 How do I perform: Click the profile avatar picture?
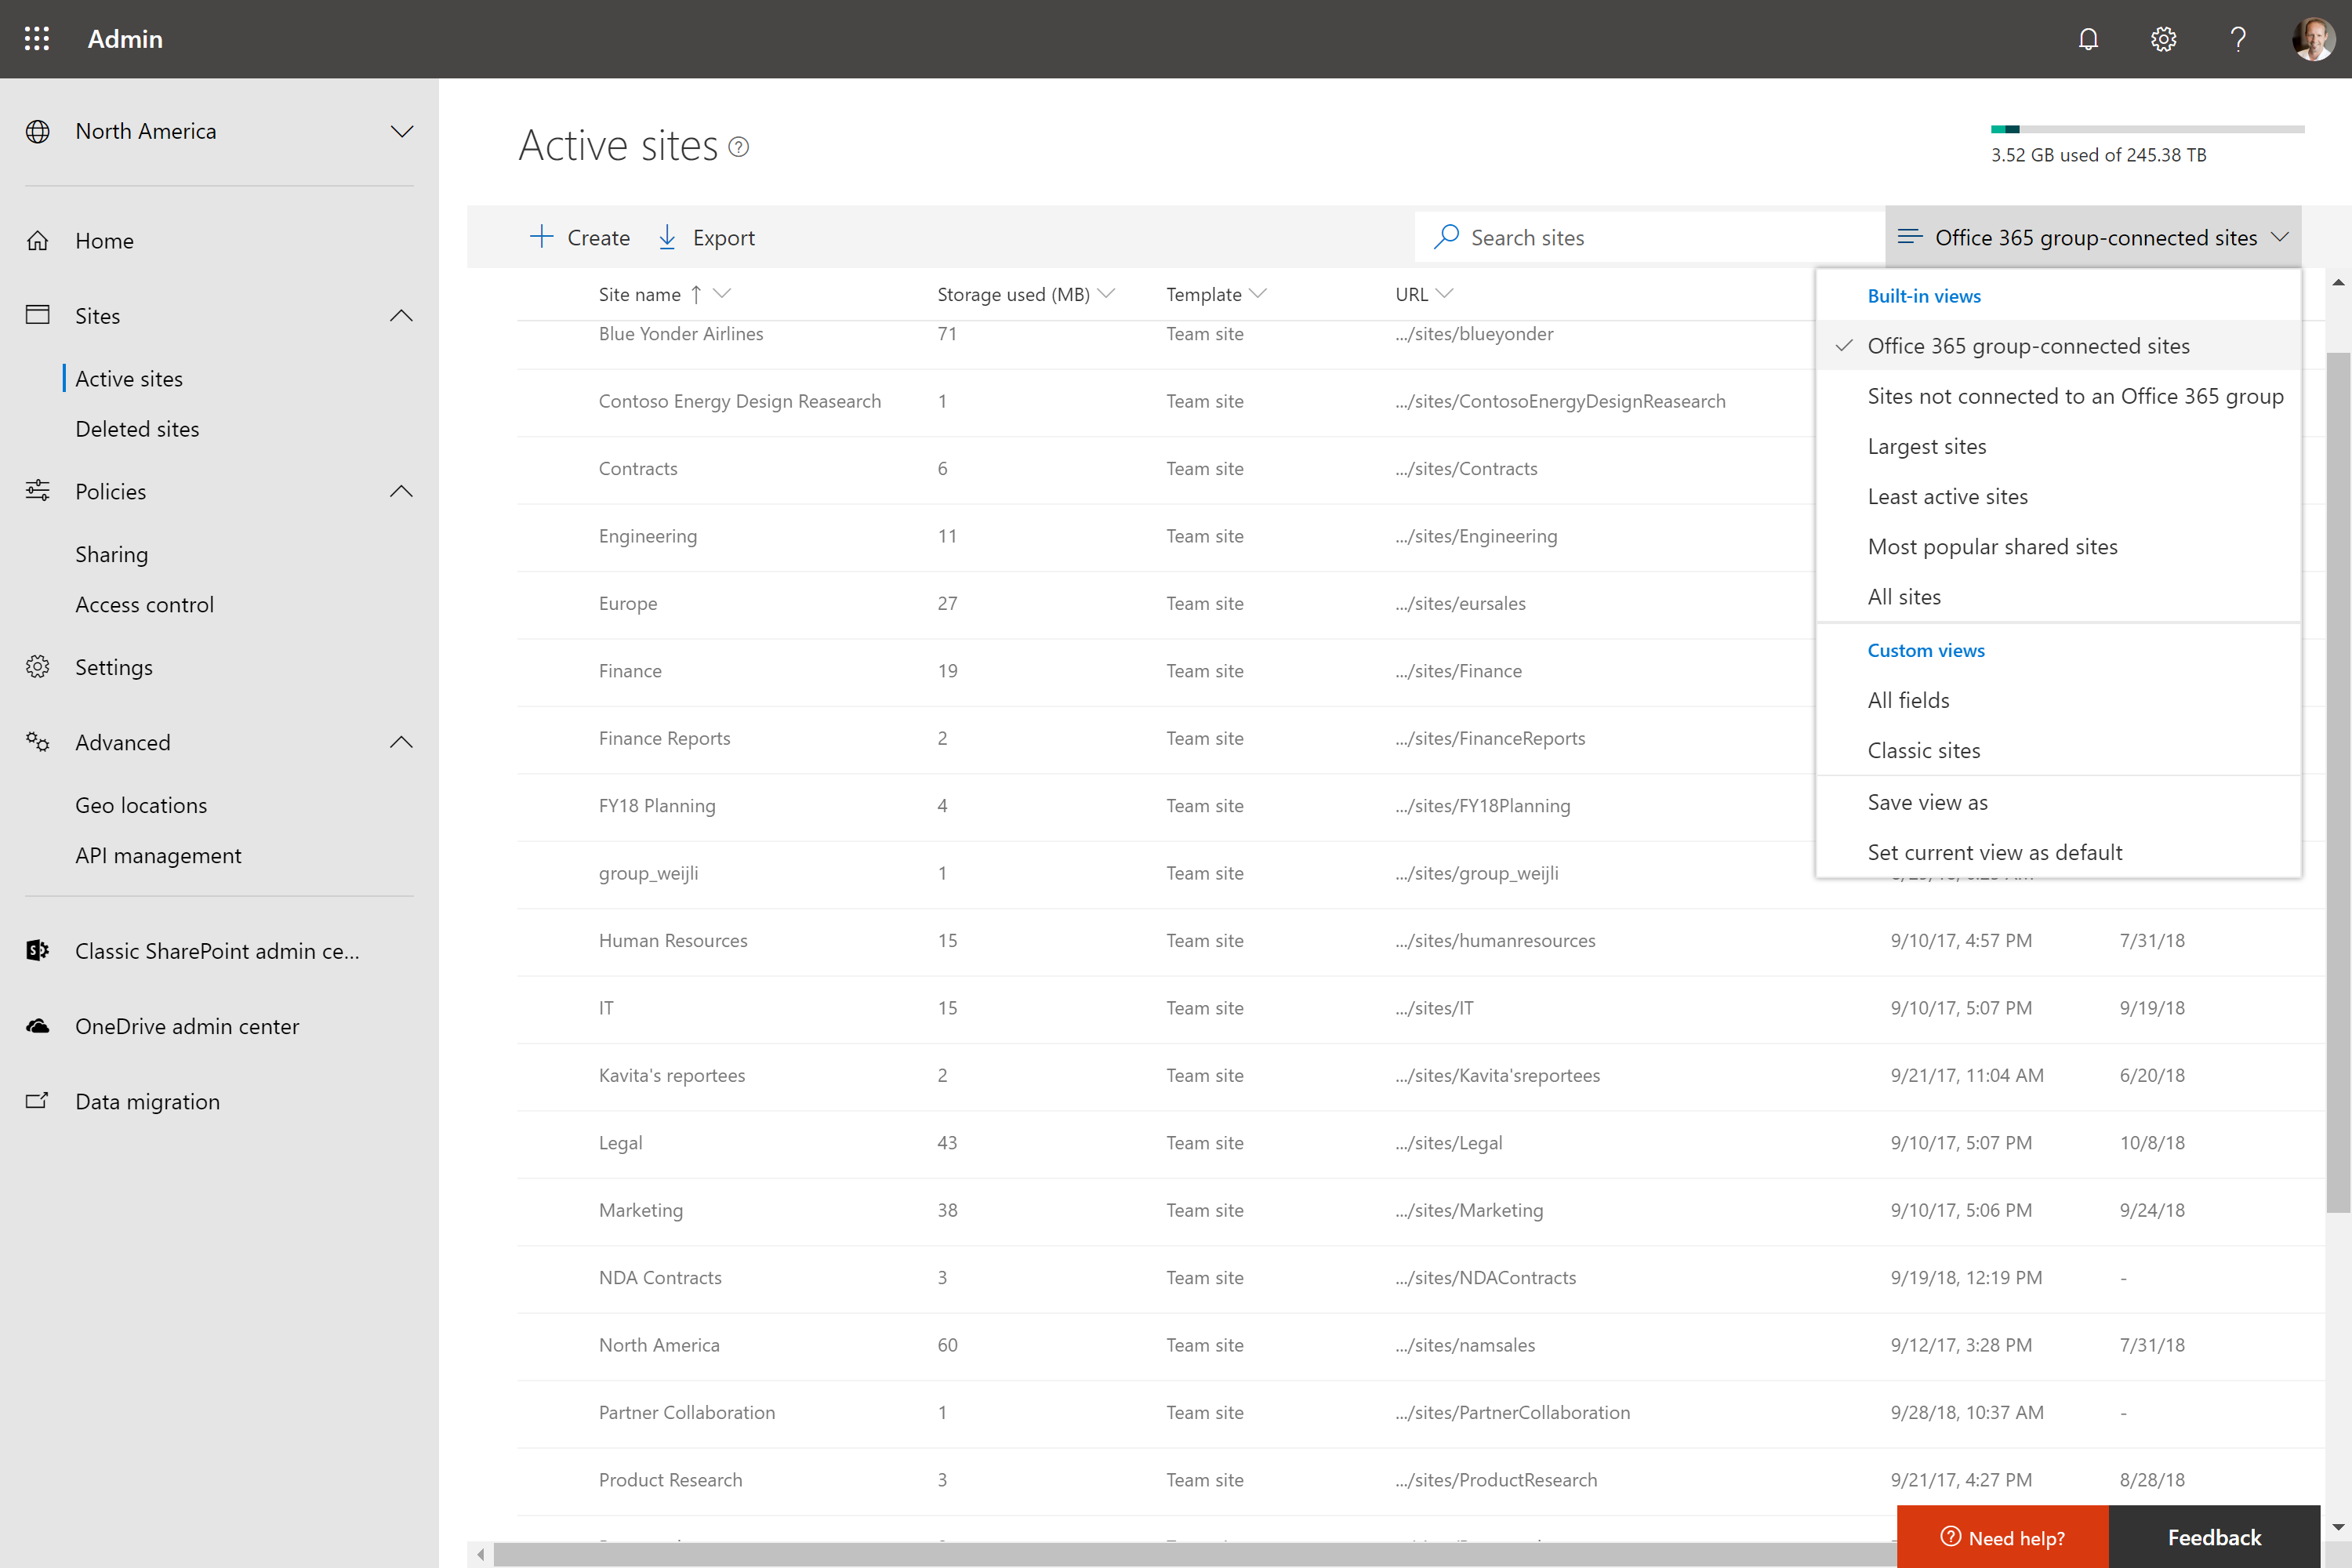coord(2313,39)
